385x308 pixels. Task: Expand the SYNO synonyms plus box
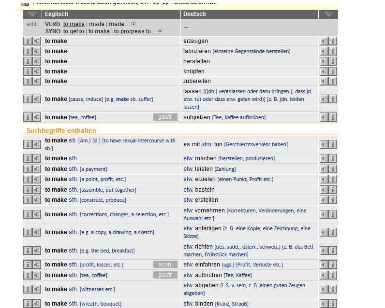tap(160, 32)
